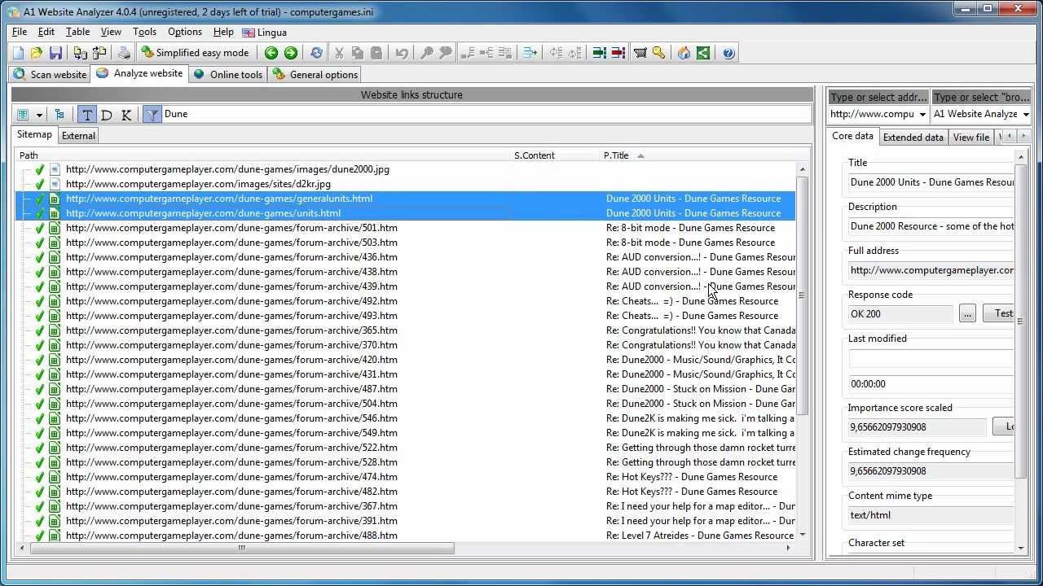Click the blue Refresh icon in toolbar
Viewport: 1043px width, 586px height.
316,53
